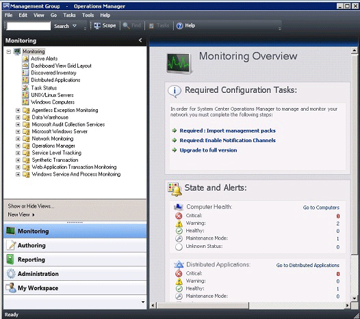Click the Tasks toolbar icon
Image resolution: width=360 pixels, height=319 pixels.
[x=151, y=26]
